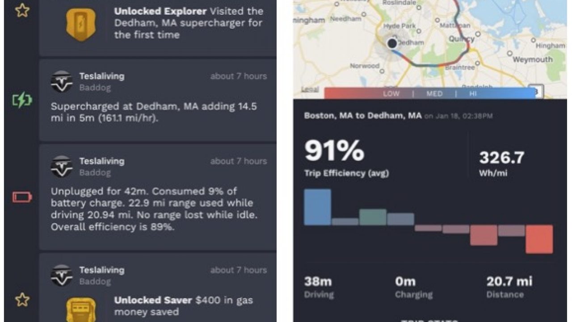Viewport: 572px width, 322px height.
Task: Select the tallest blue efficiency bar
Action: pos(317,207)
